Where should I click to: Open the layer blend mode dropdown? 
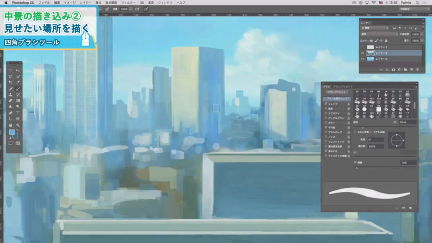(379, 34)
